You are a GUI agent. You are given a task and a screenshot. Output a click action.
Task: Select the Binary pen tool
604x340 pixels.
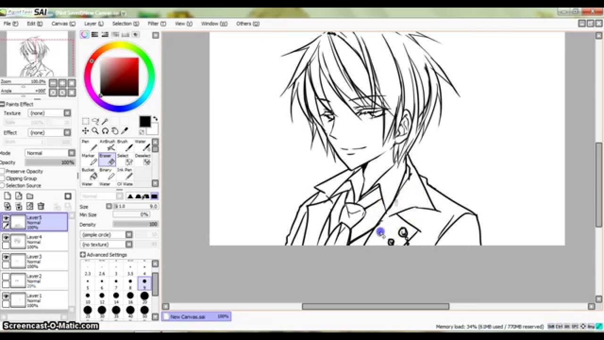107,174
